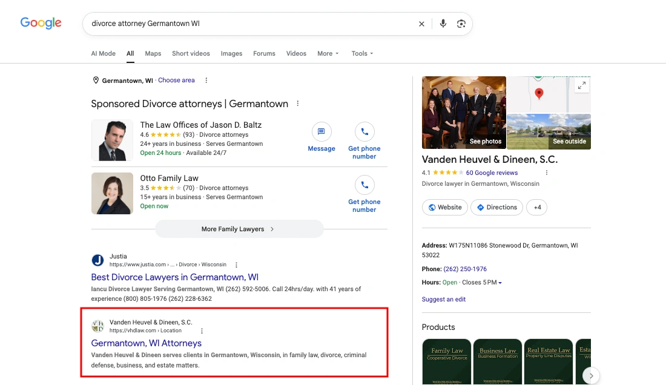
Task: Click the Vanden Heuvel & Dineen favicon
Action: click(x=97, y=326)
